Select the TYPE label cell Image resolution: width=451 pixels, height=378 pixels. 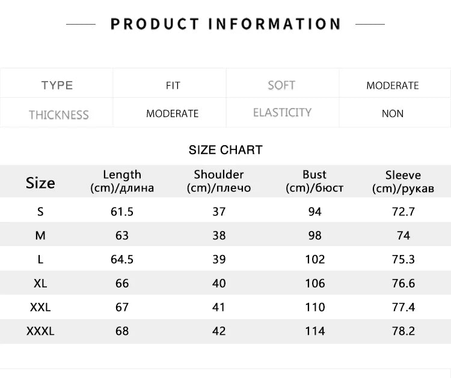pos(57,85)
